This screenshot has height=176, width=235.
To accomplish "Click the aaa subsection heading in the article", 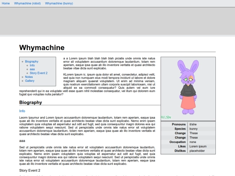I will point(22,141).
